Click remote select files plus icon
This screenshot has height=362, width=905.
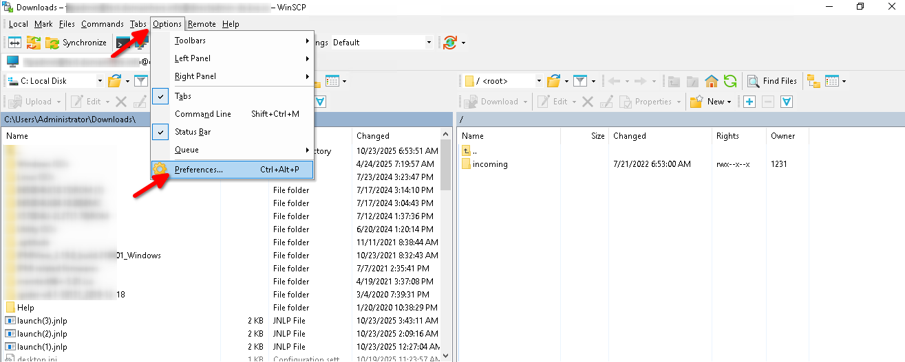tap(749, 102)
